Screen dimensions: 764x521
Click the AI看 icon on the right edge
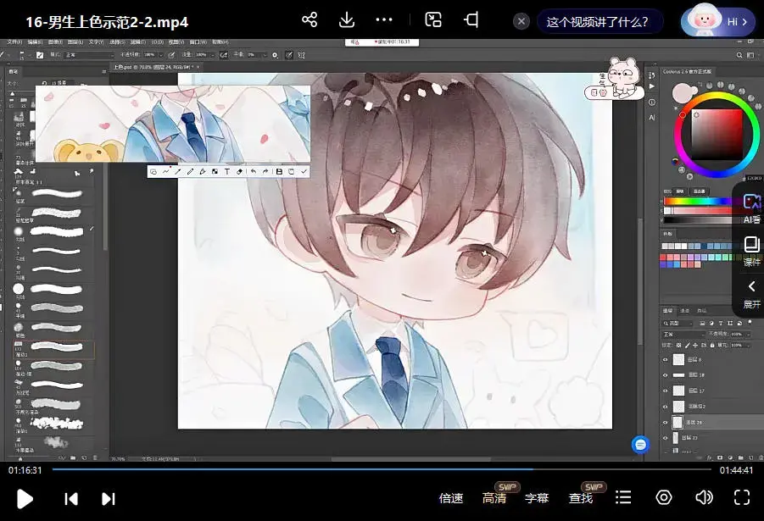[752, 206]
